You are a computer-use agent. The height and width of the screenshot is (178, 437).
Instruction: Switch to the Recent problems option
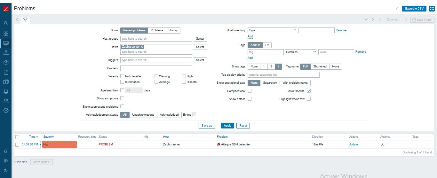coord(134,30)
